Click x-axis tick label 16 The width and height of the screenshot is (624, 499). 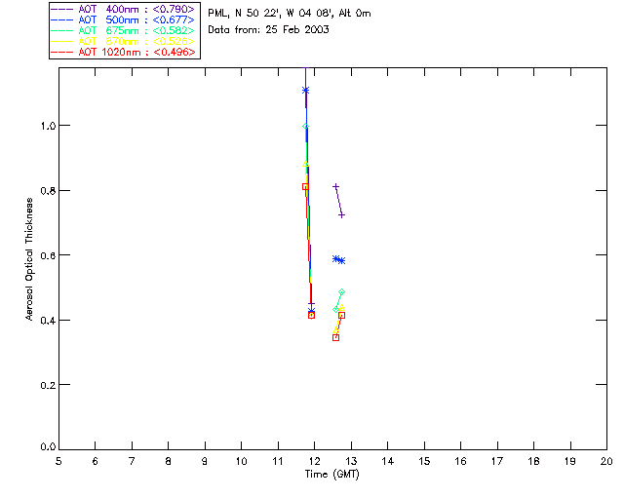pos(461,461)
